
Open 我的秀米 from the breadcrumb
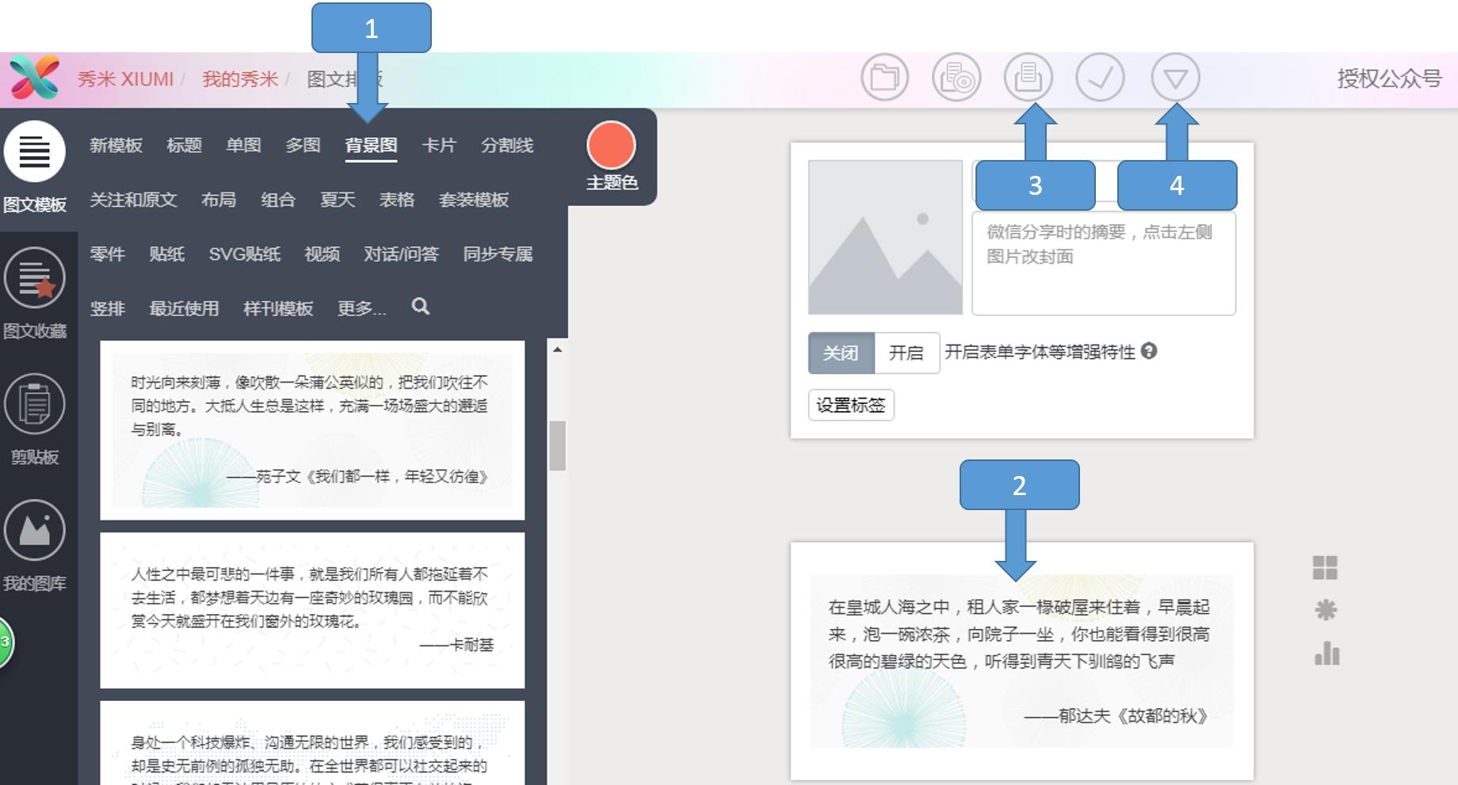click(239, 79)
